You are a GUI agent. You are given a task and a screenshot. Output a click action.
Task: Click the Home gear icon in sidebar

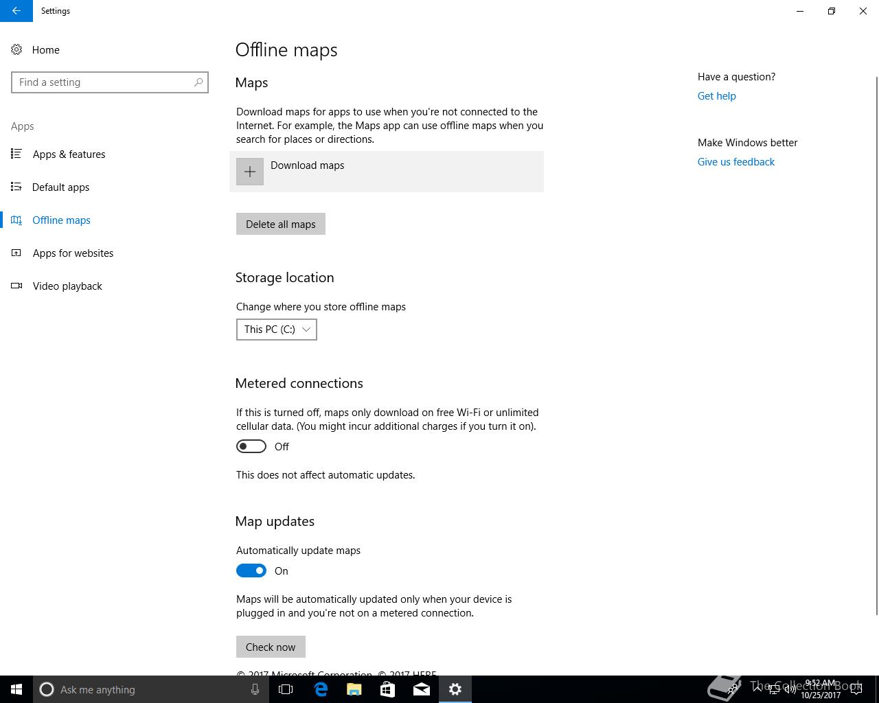coord(16,49)
